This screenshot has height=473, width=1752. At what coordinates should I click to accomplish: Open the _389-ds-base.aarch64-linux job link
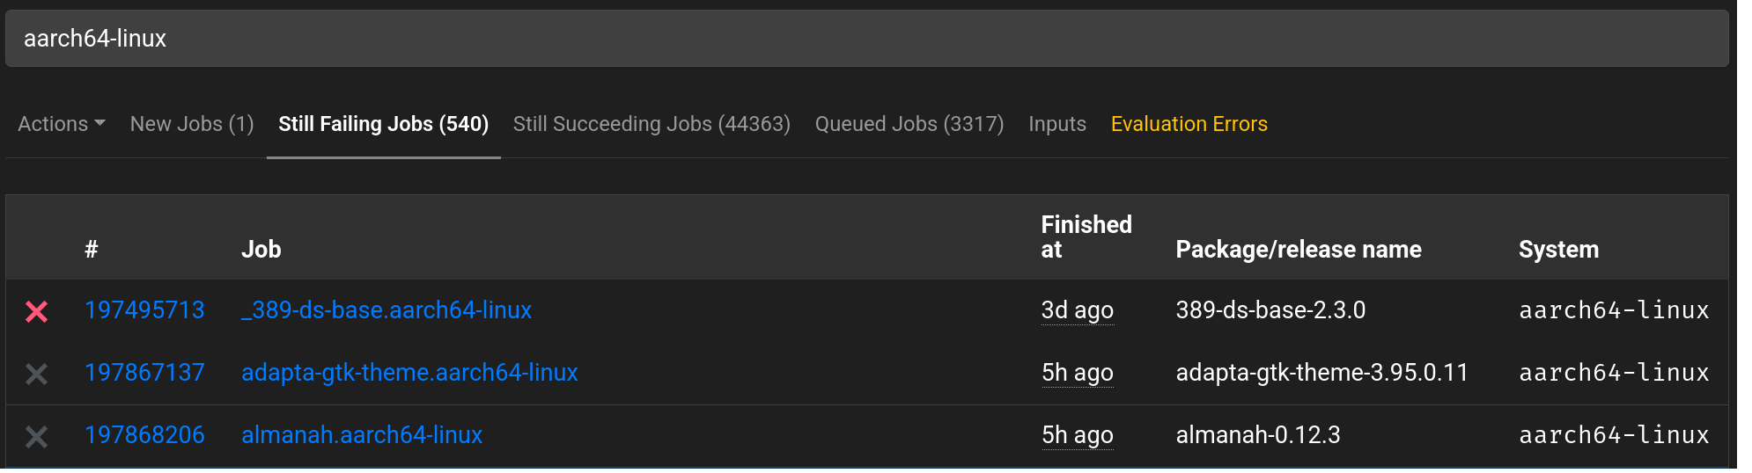pyautogui.click(x=386, y=310)
